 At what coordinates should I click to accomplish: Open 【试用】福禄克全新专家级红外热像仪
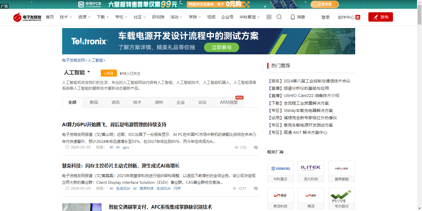[302, 118]
